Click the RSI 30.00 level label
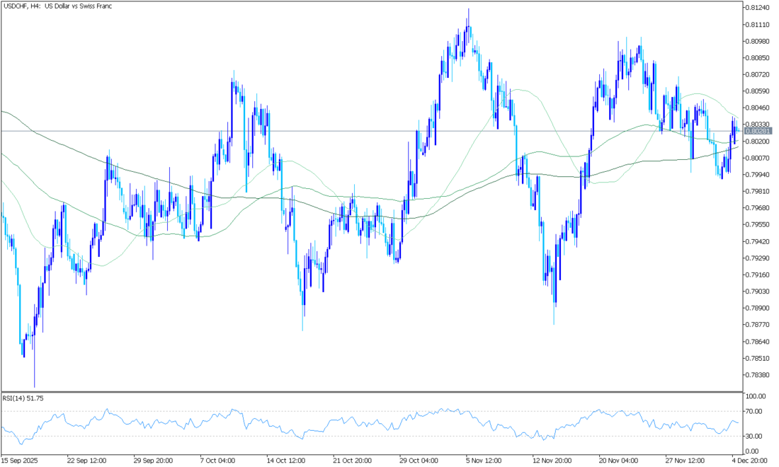Viewport: 779px width, 467px height. [754, 436]
